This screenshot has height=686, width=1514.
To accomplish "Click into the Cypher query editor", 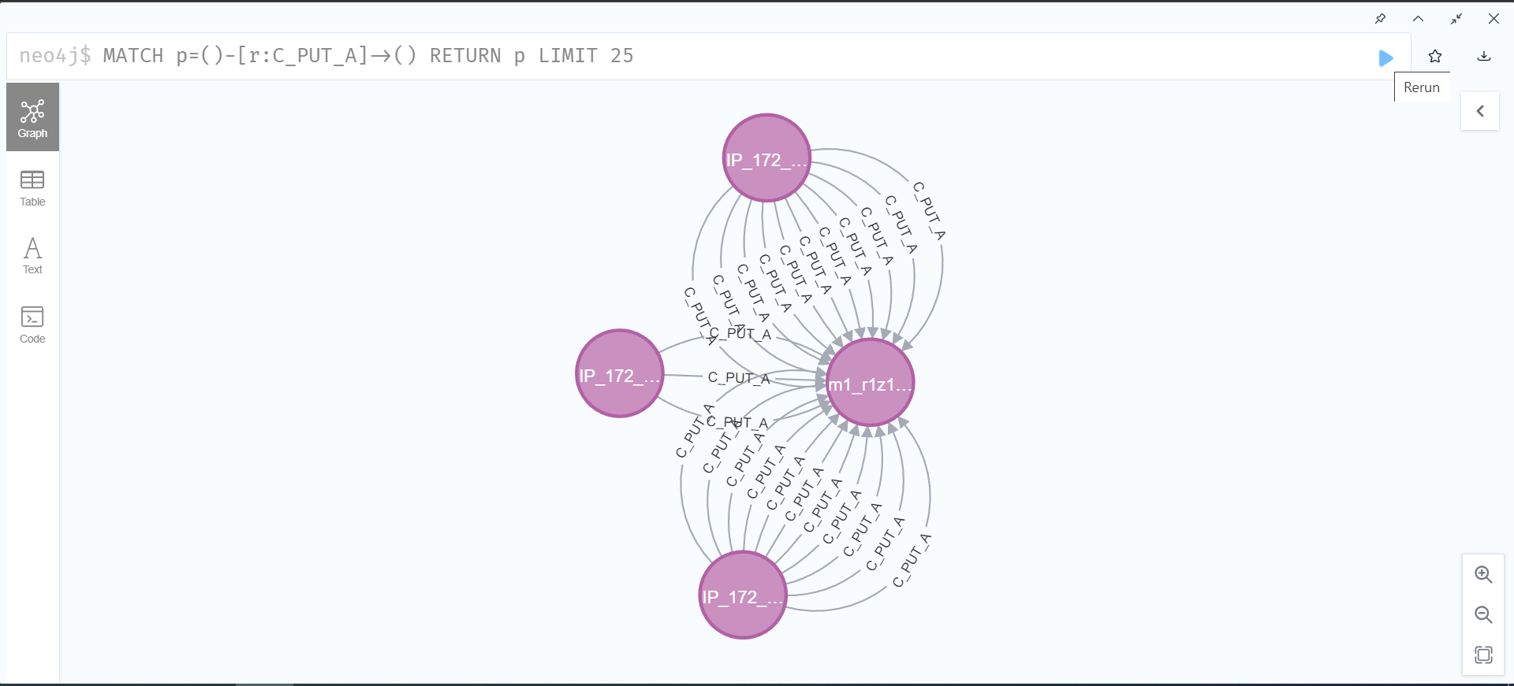I will pyautogui.click(x=710, y=56).
